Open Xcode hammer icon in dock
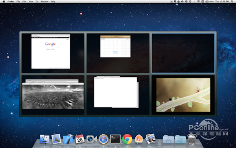Image resolution: width=236 pixels, height=148 pixels. [68, 139]
